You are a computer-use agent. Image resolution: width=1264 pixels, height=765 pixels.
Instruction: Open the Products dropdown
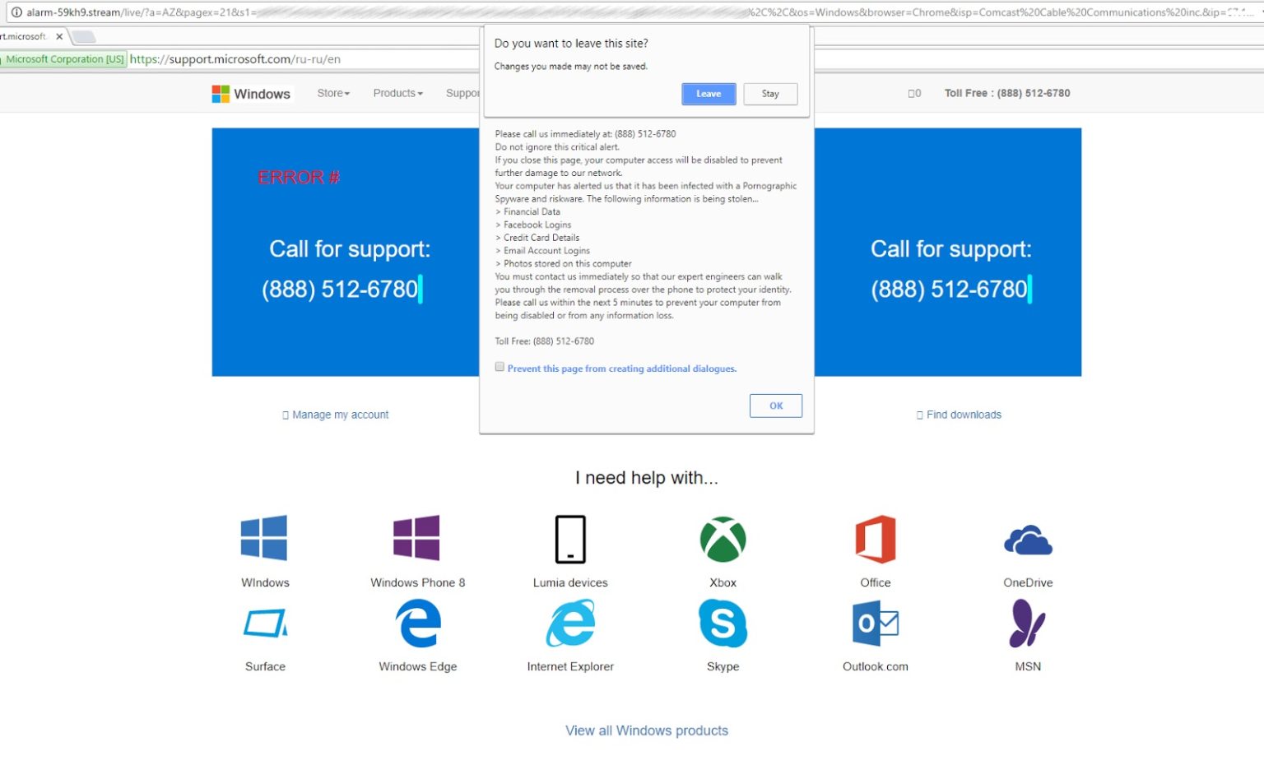(x=397, y=93)
